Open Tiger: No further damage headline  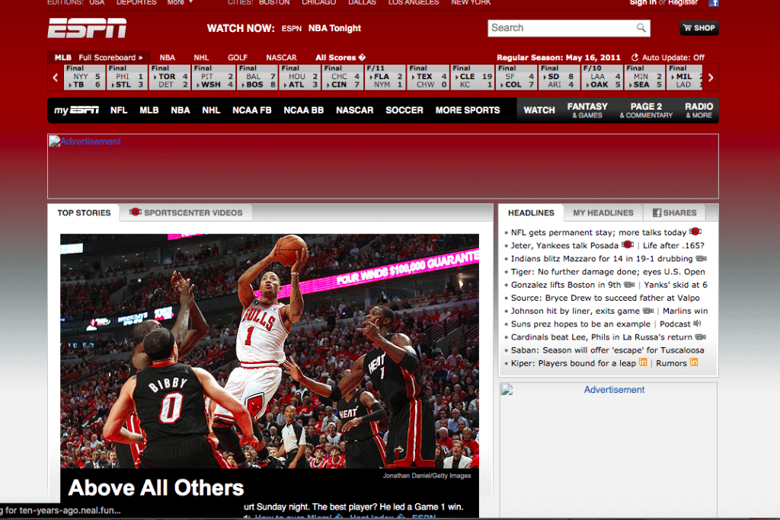click(x=608, y=272)
